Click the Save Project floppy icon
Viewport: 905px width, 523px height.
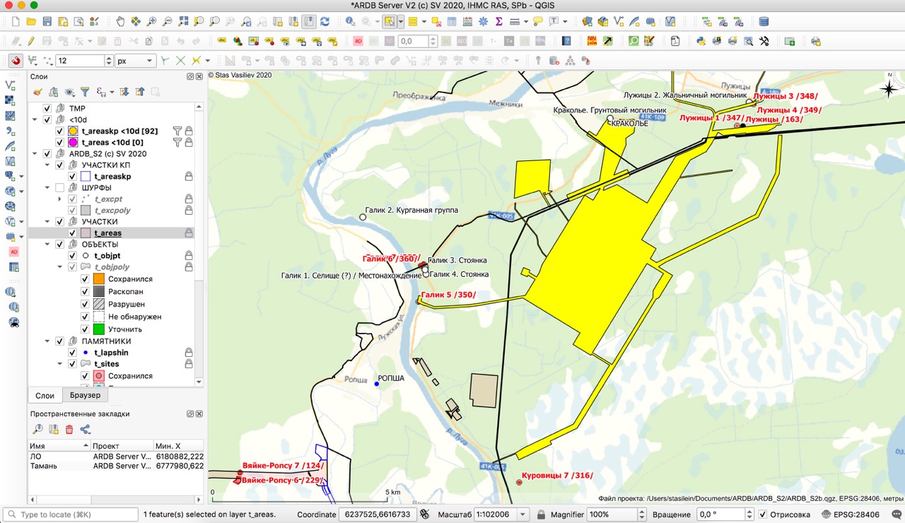click(x=47, y=22)
